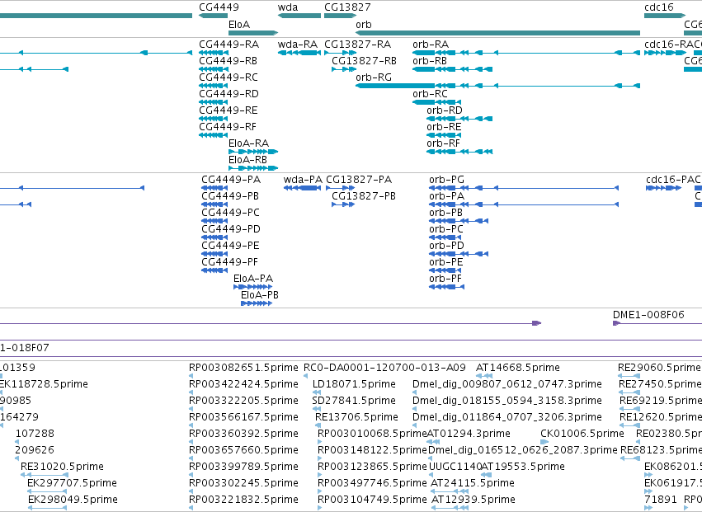Screen dimensions: 702x512
Task: Click the orb-PF protein label
Action: 445,279
